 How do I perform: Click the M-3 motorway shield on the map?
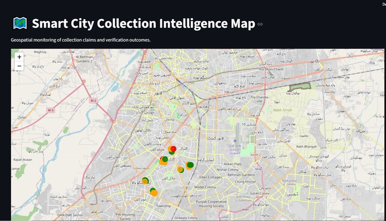[50, 110]
